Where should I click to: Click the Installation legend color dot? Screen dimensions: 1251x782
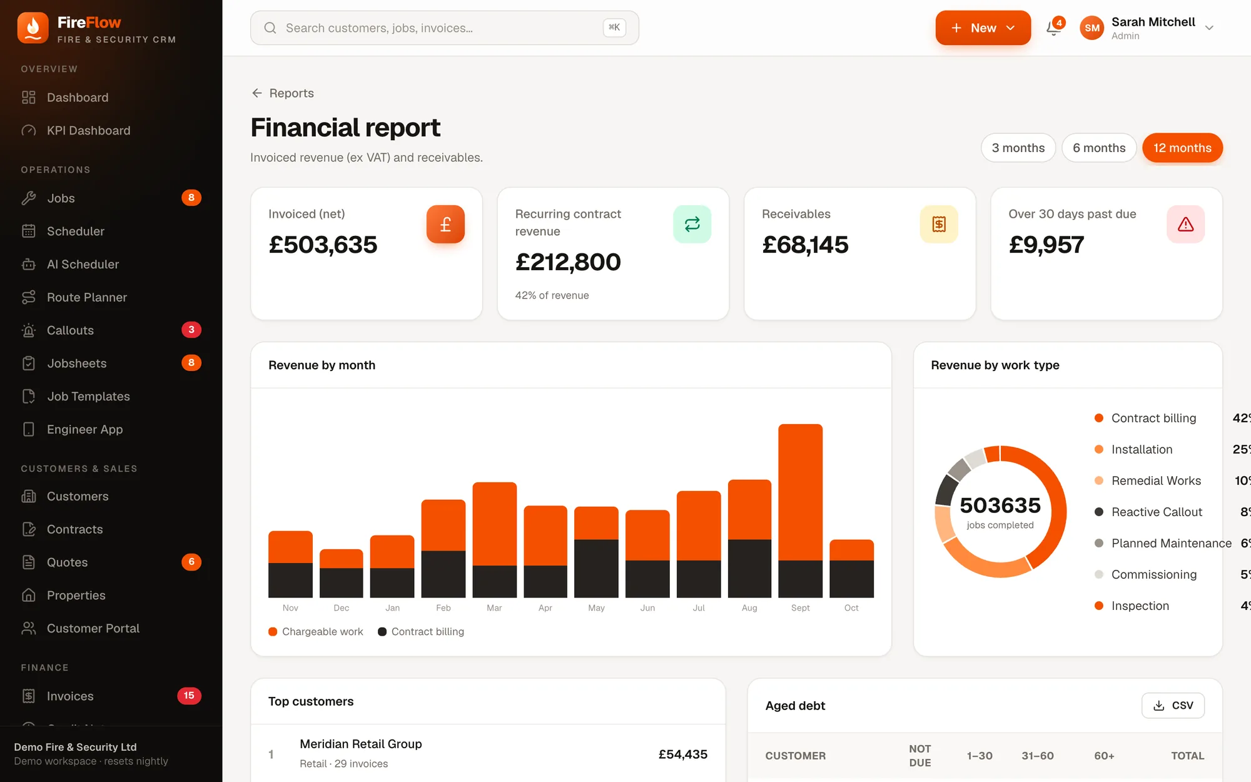(1099, 449)
